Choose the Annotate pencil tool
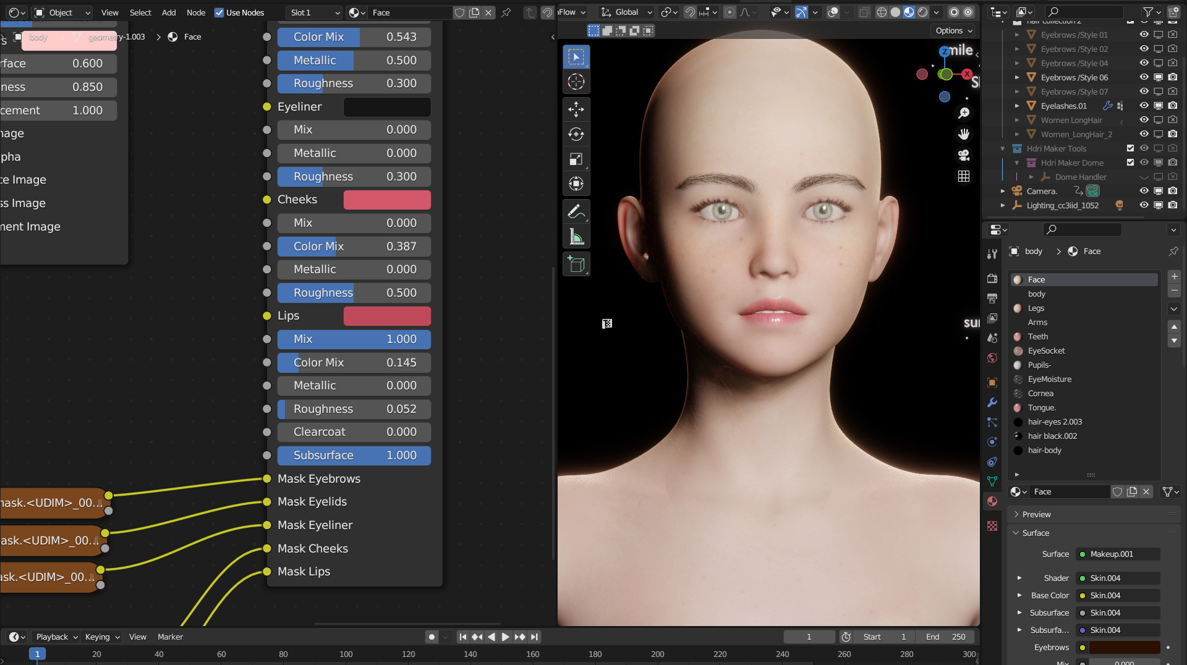Viewport: 1187px width, 665px height. 576,212
